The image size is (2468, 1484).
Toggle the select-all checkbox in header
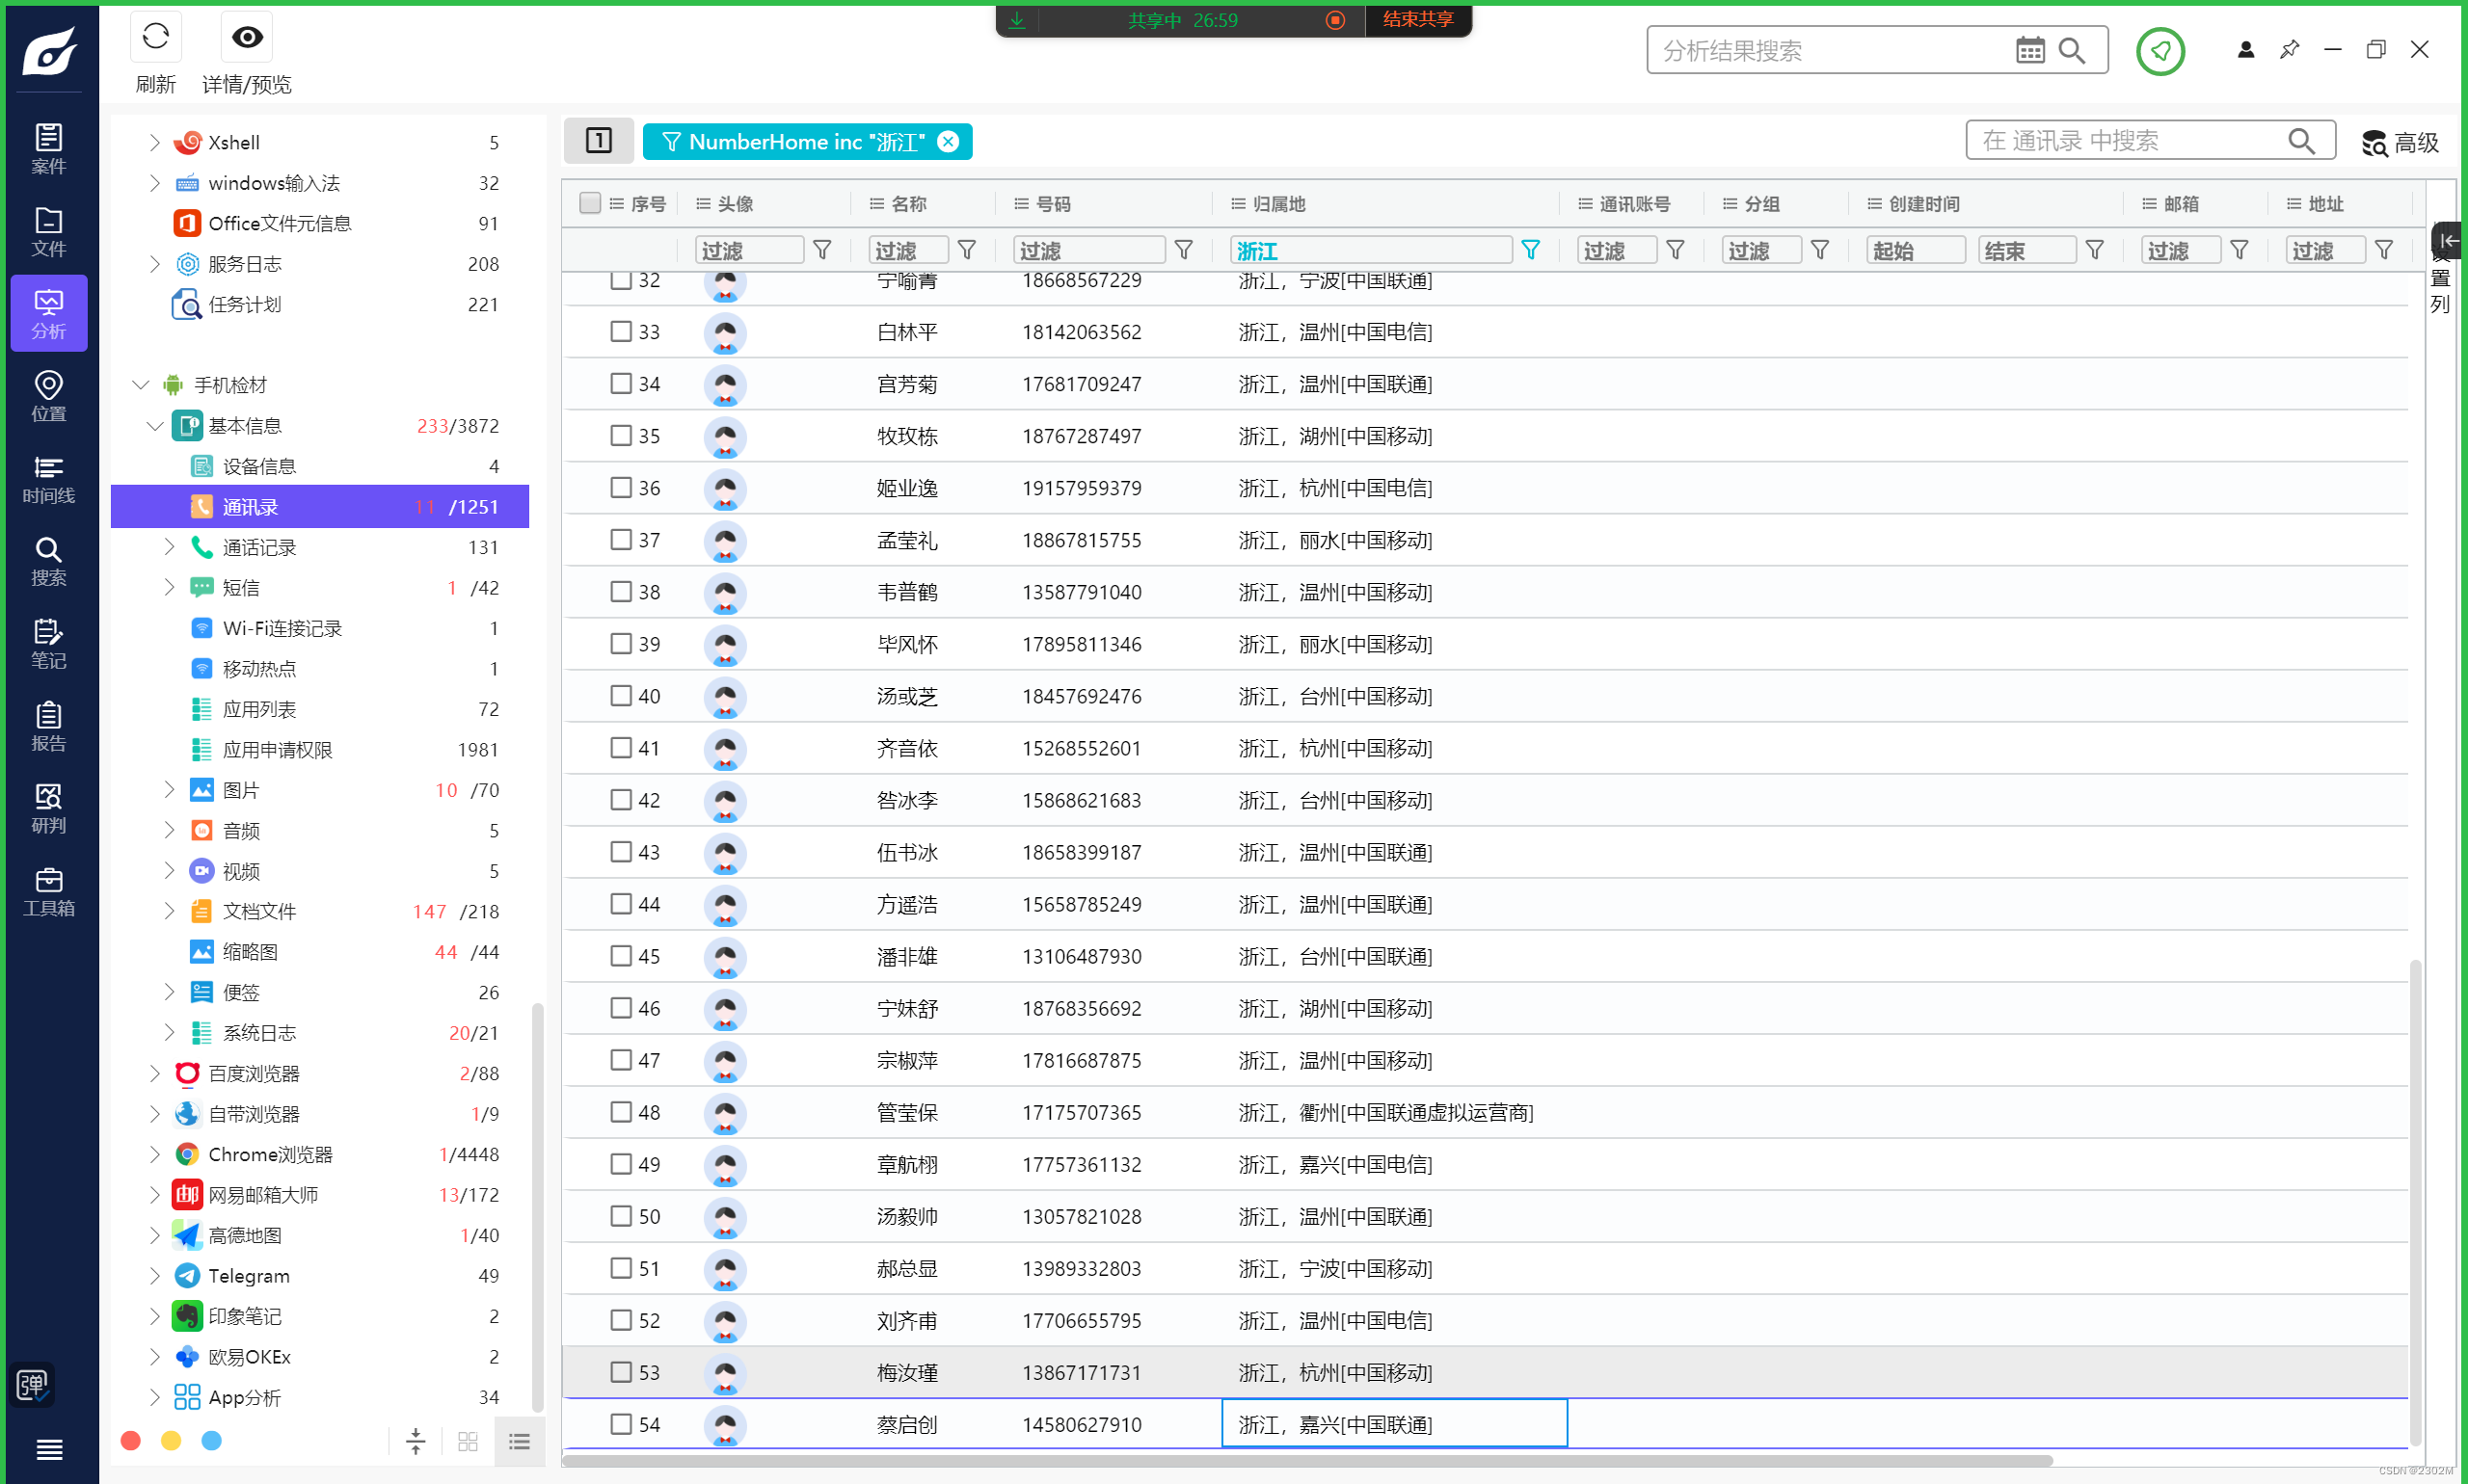(590, 203)
